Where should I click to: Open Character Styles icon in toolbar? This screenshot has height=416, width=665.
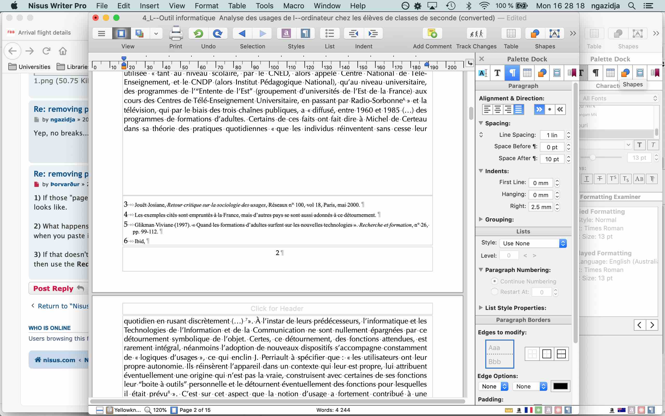click(286, 34)
